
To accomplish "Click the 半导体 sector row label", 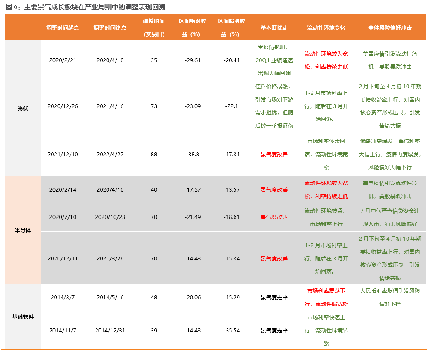I will (23, 230).
